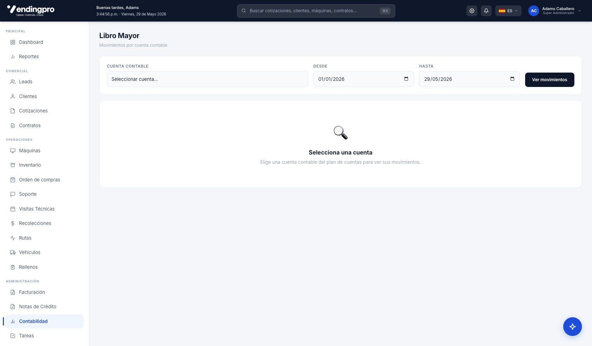Open Cotizaciones from sidebar
This screenshot has height=346, width=592.
tap(44, 111)
